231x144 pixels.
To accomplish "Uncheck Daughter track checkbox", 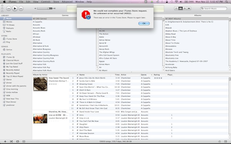I will coord(77,124).
